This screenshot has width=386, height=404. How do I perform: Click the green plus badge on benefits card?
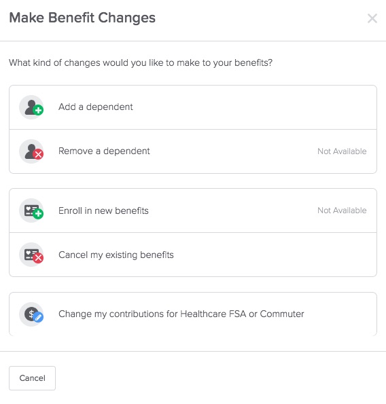38,214
